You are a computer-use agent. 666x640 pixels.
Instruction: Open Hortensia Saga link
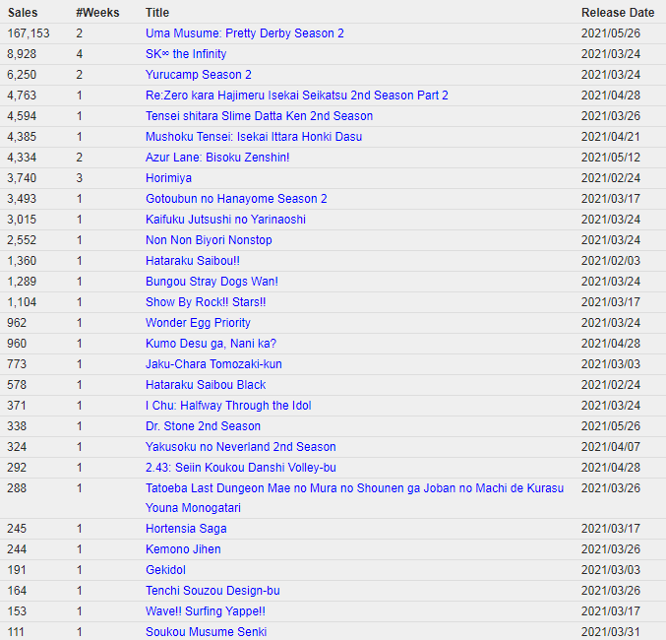[x=186, y=529]
